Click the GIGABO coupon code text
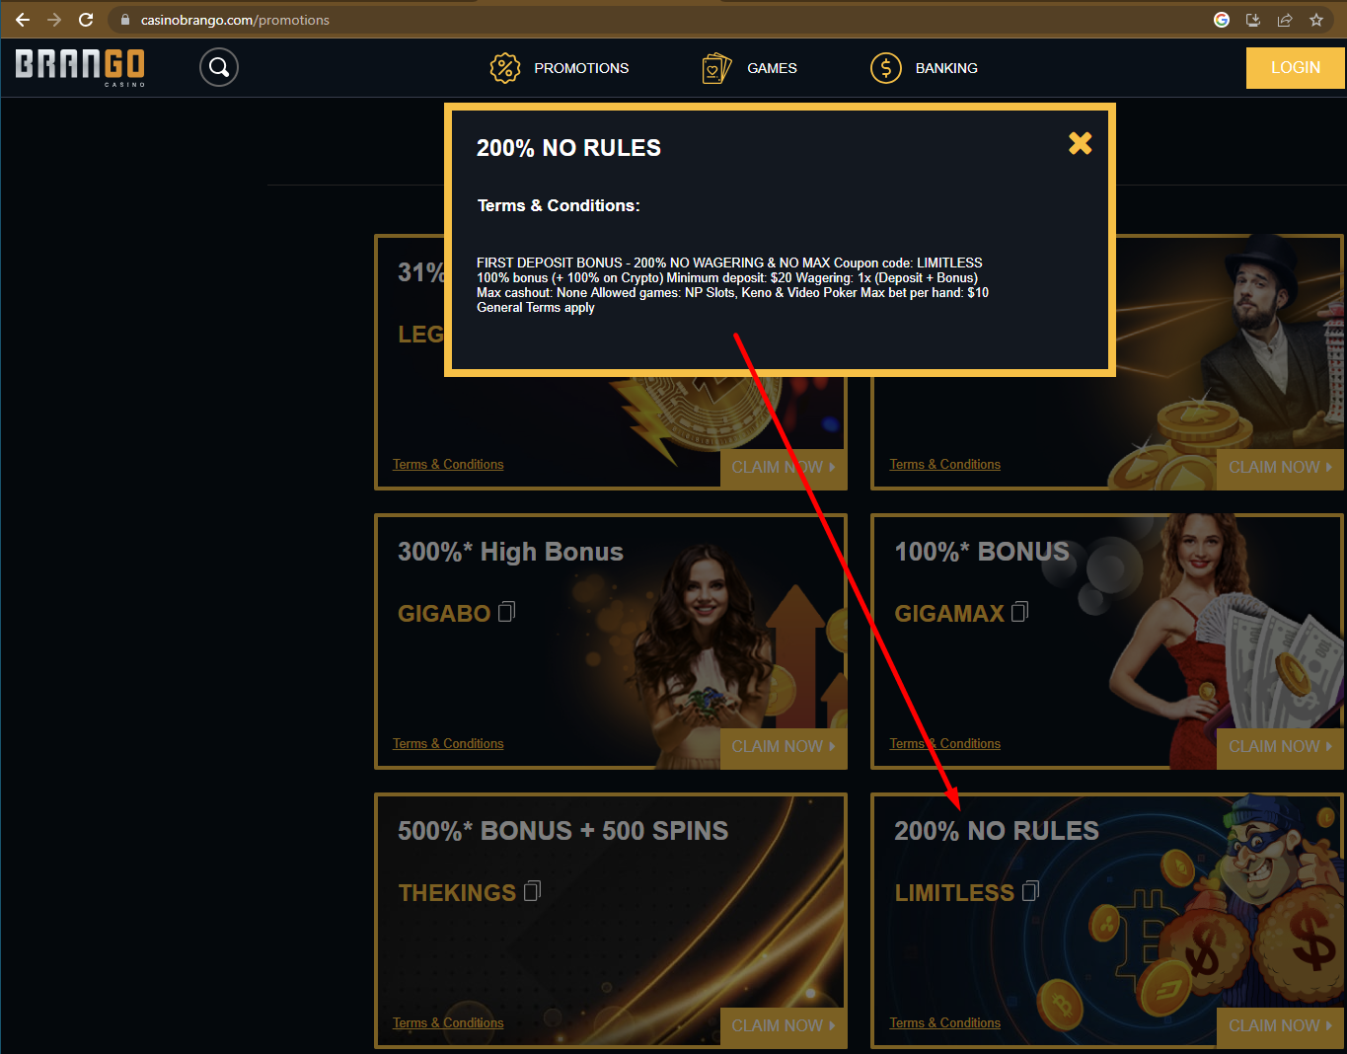 click(x=444, y=614)
